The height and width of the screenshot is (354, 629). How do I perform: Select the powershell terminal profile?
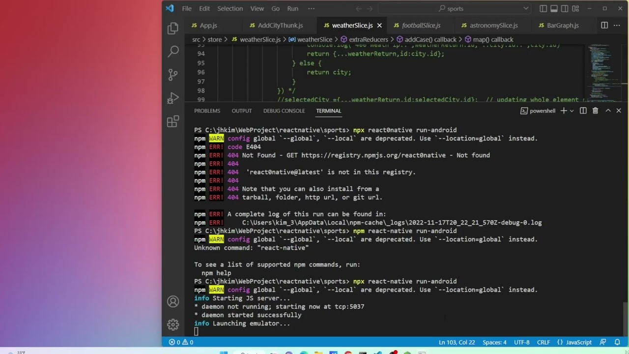coord(538,111)
